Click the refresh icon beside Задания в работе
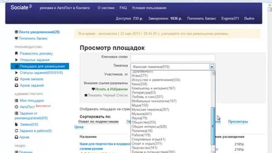 pyautogui.click(x=16, y=131)
